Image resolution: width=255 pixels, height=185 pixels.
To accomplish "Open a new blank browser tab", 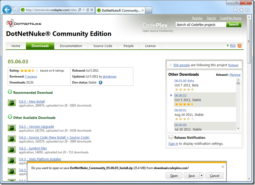I will pyautogui.click(x=149, y=10).
